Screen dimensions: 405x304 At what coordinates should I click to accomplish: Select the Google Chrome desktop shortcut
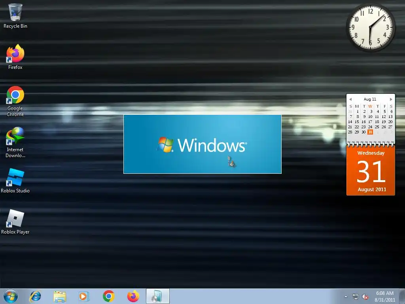pos(15,101)
